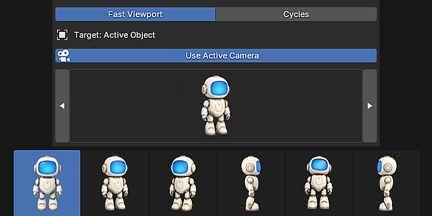Toggle the Use Active Camera button

click(216, 56)
